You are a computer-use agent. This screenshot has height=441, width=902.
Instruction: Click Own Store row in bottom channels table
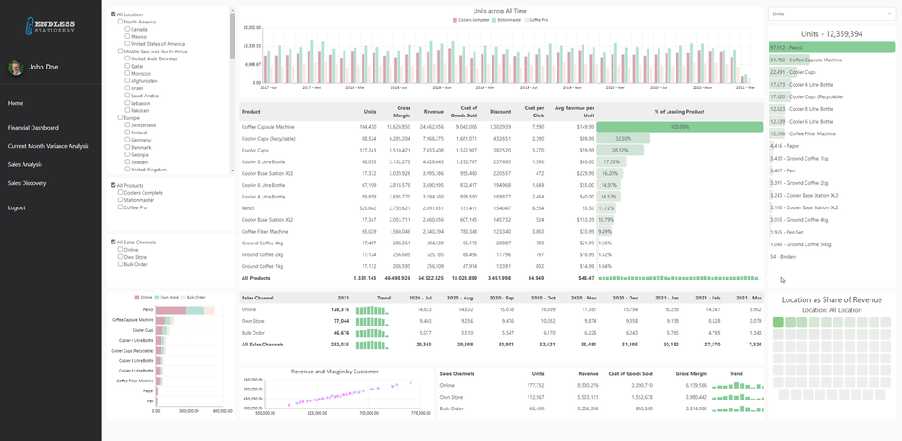[x=602, y=397]
